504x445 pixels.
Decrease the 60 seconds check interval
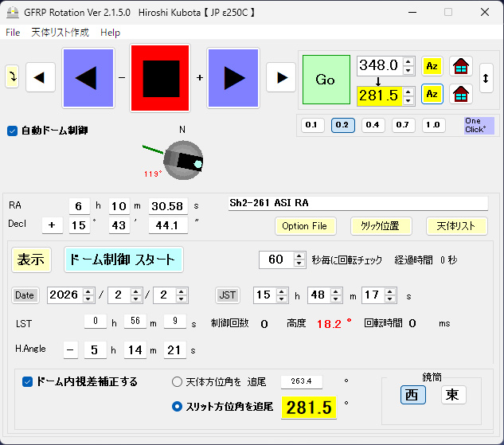click(299, 263)
